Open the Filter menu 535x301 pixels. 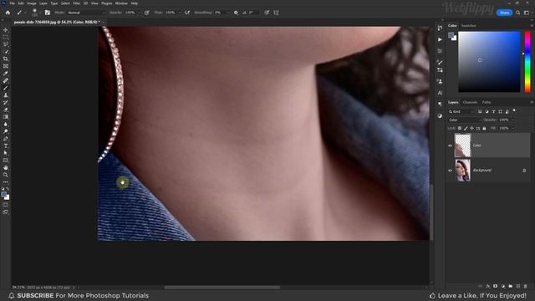(76, 3)
